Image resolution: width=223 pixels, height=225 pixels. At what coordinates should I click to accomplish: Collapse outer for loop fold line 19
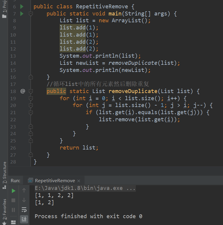click(x=31, y=98)
